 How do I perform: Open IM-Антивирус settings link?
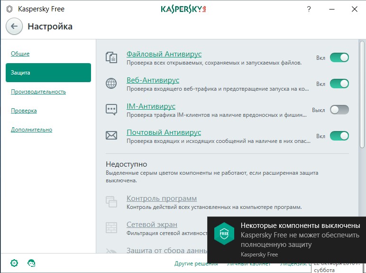click(151, 106)
